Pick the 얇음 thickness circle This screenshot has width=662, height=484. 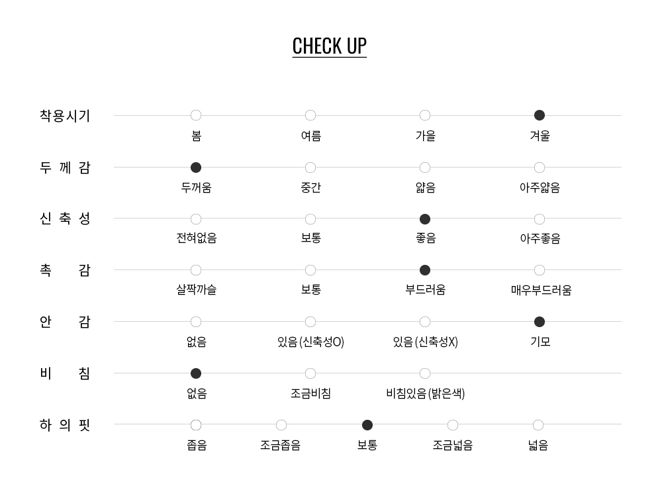[x=425, y=168]
